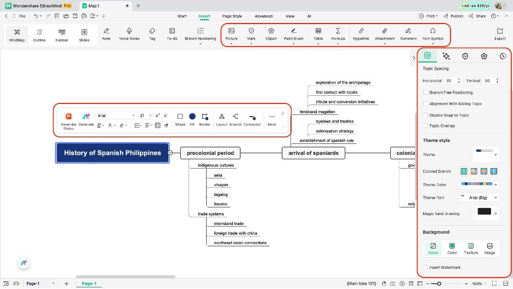Viewport: 513px width, 289px height.
Task: Click the Pitch button
Action: click(x=428, y=16)
